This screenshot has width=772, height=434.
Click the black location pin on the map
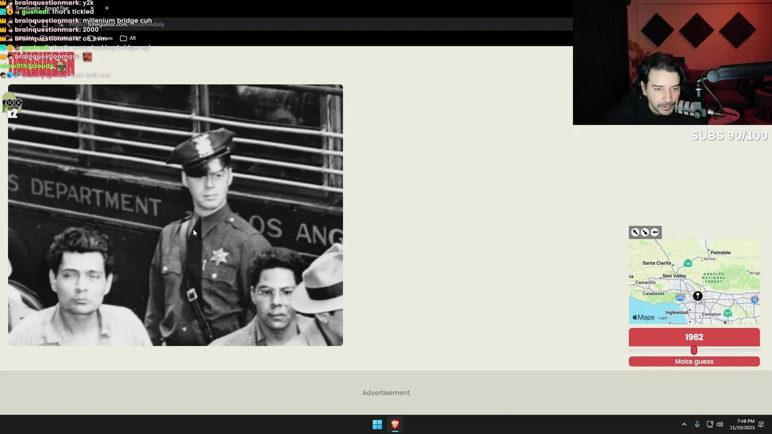click(x=698, y=296)
